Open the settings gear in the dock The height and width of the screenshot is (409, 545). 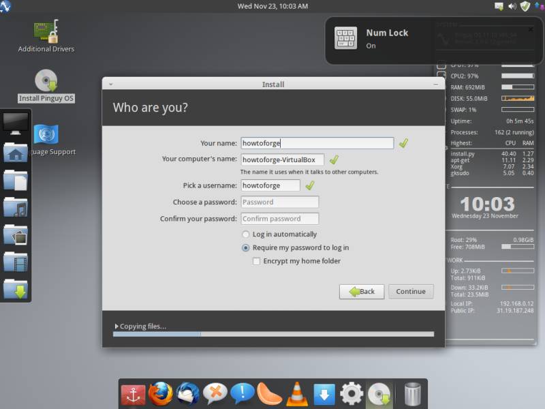[x=352, y=394]
